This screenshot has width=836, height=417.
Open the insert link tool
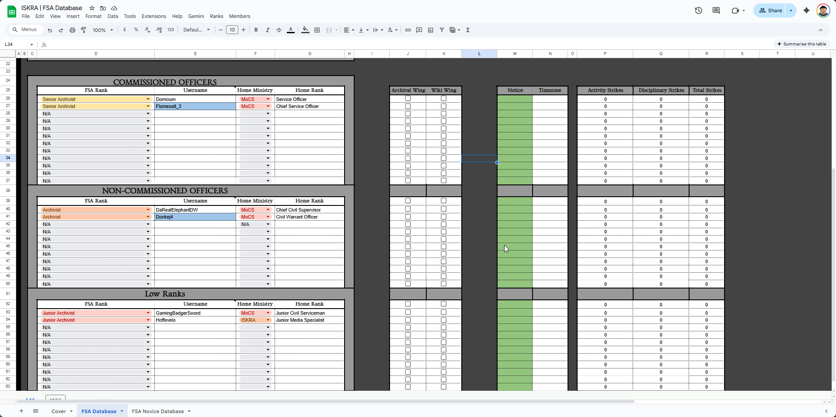[x=408, y=30]
